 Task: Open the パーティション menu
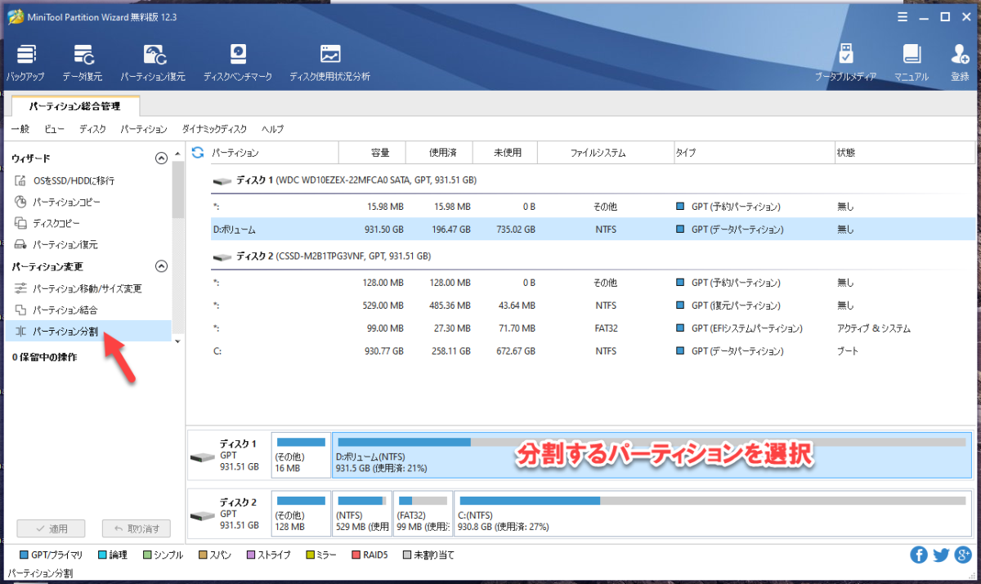[x=144, y=129]
